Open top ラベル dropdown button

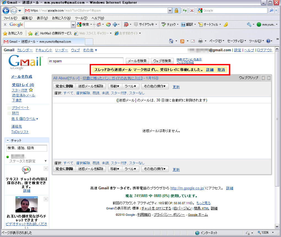131,86
